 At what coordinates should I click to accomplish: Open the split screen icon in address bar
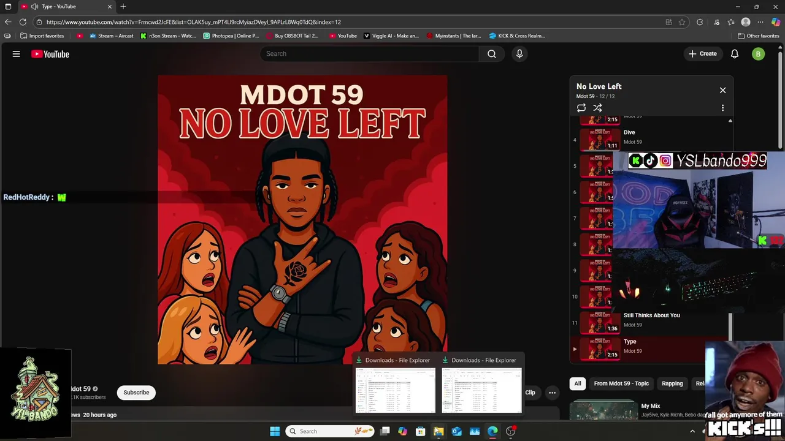tap(668, 22)
